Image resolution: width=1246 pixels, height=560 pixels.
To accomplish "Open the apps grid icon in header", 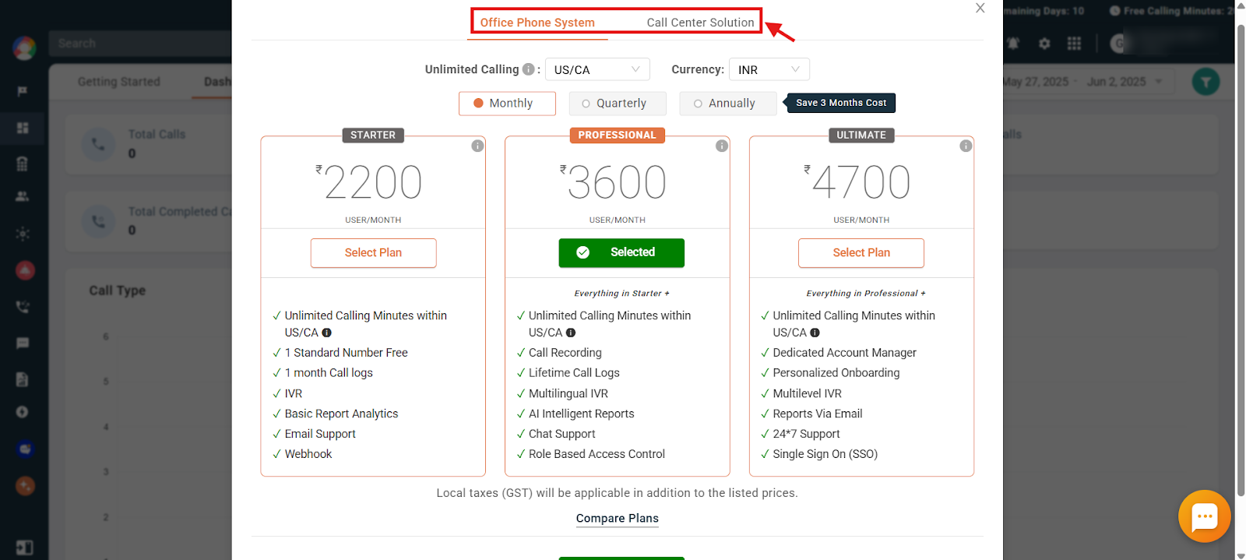I will 1074,44.
